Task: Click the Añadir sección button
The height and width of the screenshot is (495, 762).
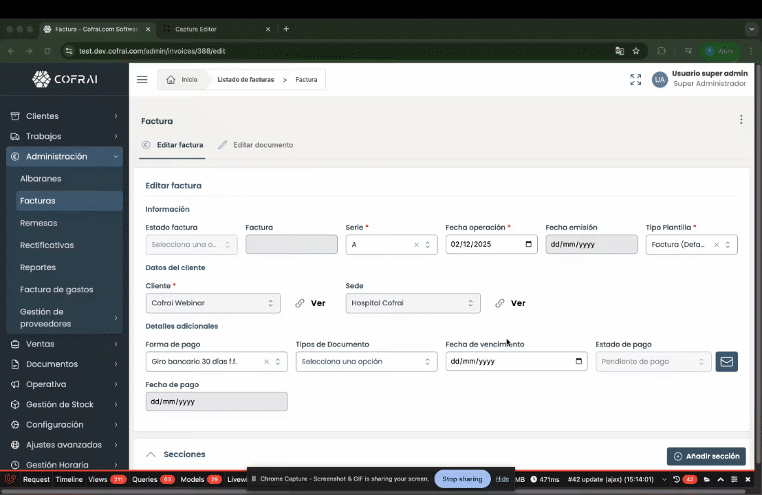Action: coord(706,456)
